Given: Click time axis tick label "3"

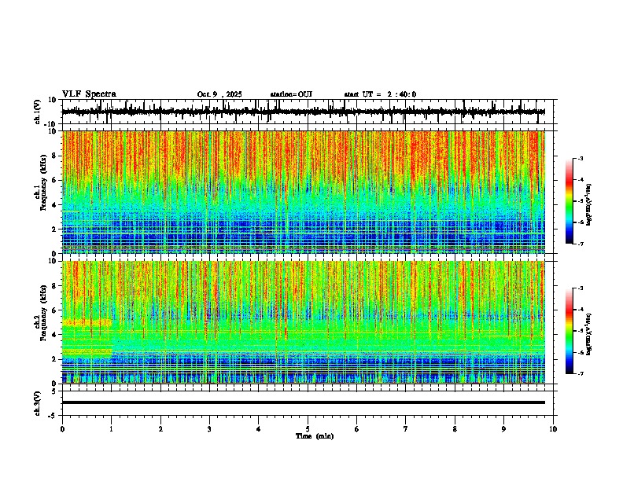Looking at the screenshot, I should (x=209, y=429).
